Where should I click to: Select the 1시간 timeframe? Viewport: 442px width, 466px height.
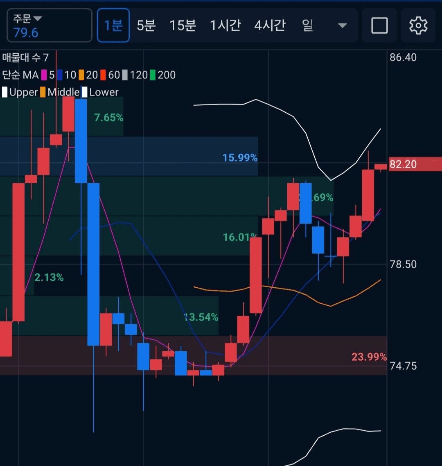point(225,25)
